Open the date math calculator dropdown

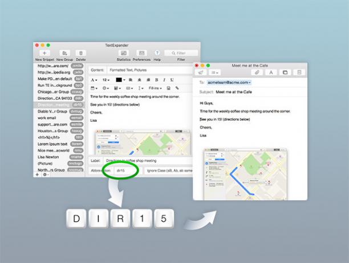click(x=117, y=88)
